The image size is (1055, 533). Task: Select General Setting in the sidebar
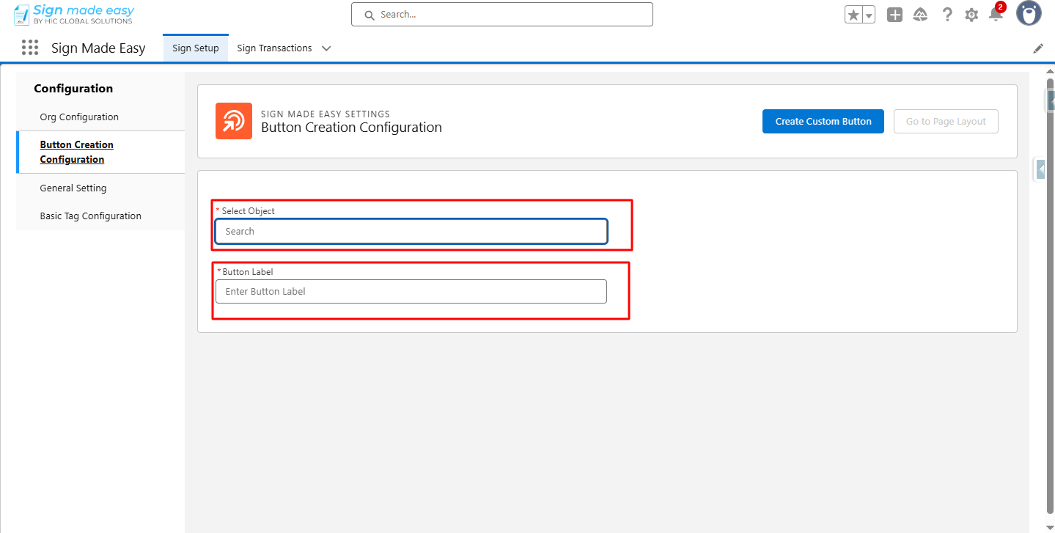(x=73, y=188)
